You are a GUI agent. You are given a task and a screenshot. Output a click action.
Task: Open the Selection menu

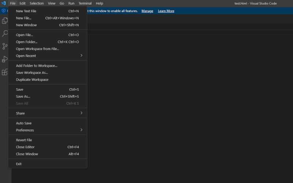click(x=37, y=3)
